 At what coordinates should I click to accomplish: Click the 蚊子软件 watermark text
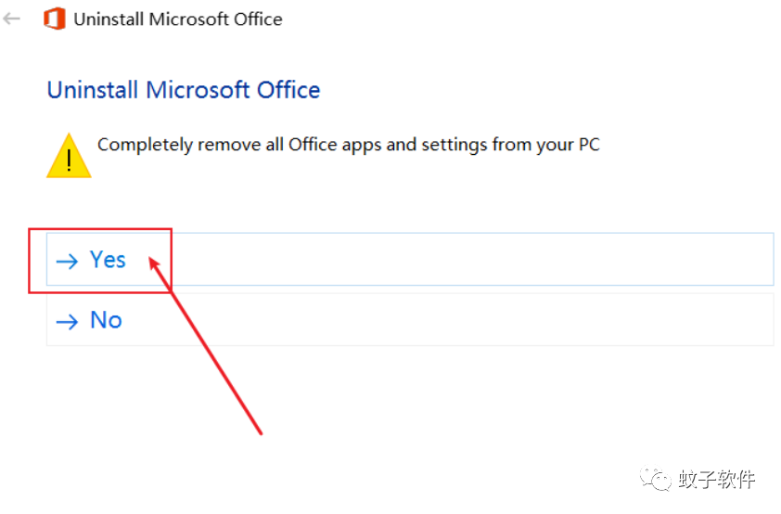(x=716, y=479)
